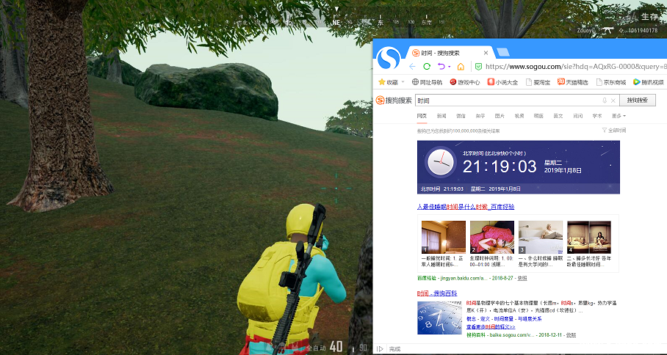Select the 知乎 search category tab
This screenshot has width=667, height=355.
click(480, 116)
